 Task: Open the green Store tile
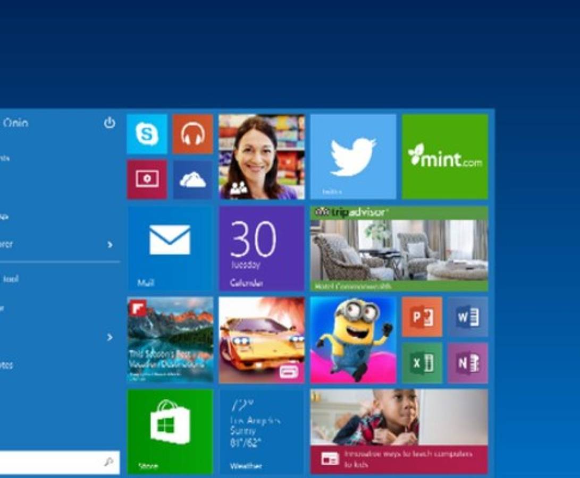(x=170, y=431)
